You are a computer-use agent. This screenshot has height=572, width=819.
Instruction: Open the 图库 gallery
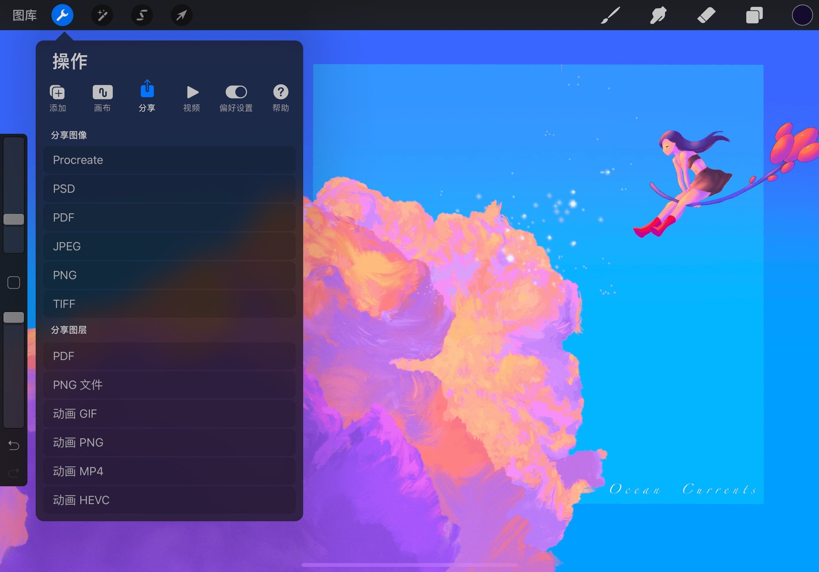pyautogui.click(x=25, y=15)
